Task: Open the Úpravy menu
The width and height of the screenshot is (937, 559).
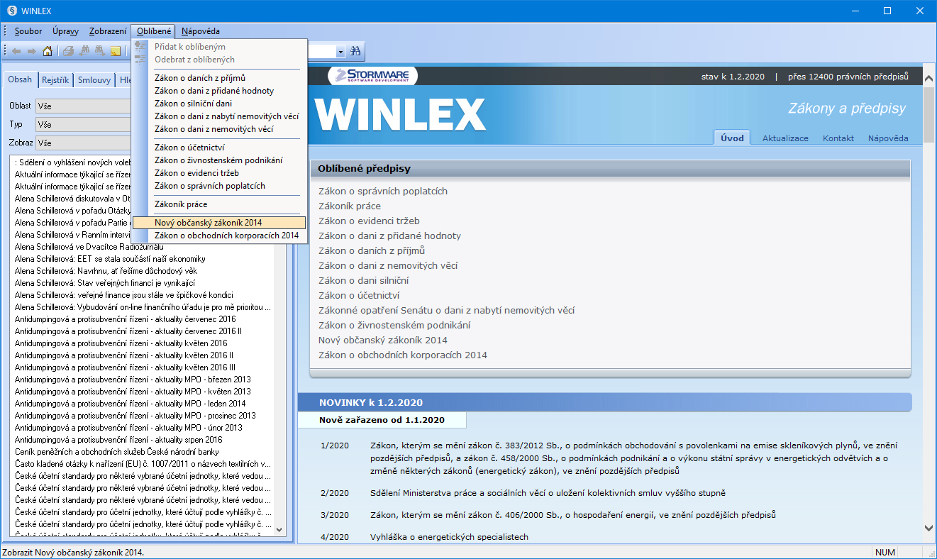Action: pyautogui.click(x=65, y=31)
